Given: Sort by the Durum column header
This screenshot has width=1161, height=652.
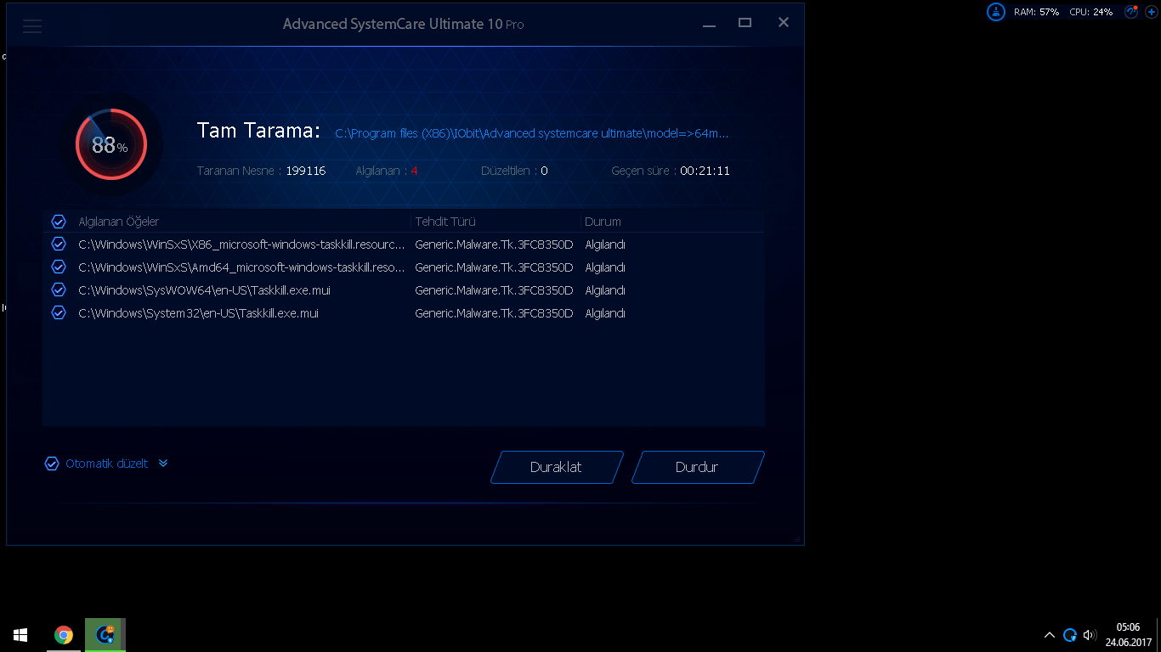Looking at the screenshot, I should [603, 222].
